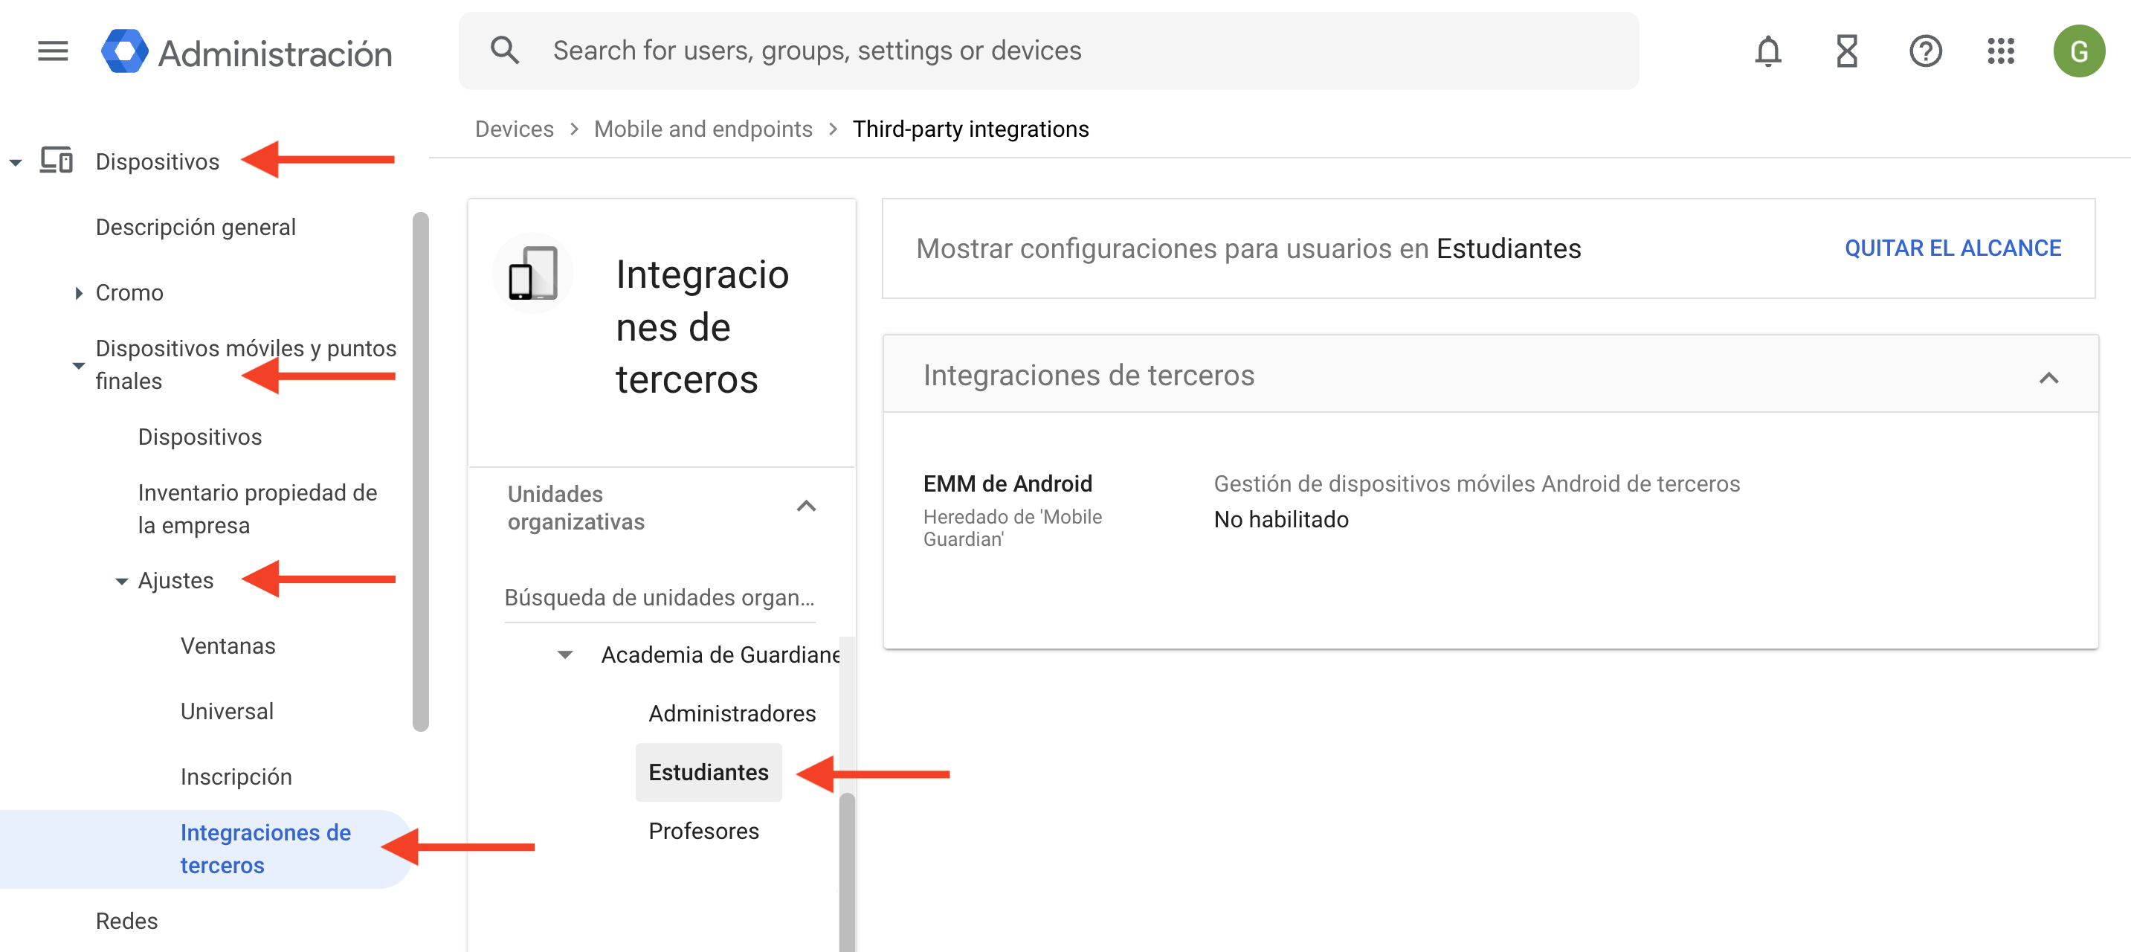Viewport: 2131px width, 952px height.
Task: Select the Profesores organizational unit
Action: [x=703, y=831]
